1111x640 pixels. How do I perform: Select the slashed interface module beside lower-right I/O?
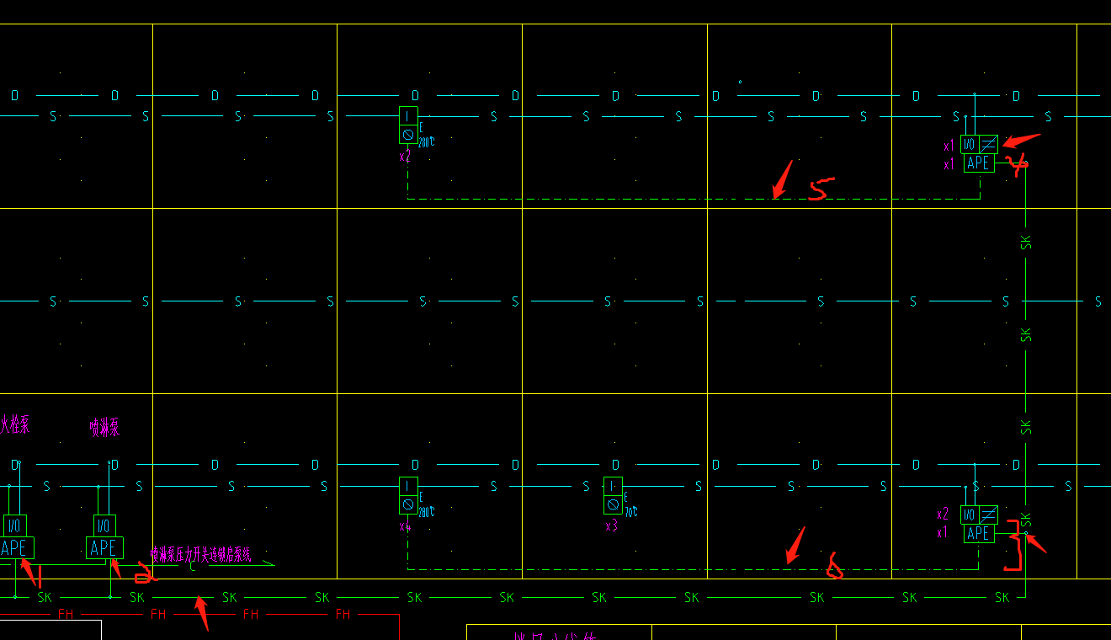click(988, 515)
